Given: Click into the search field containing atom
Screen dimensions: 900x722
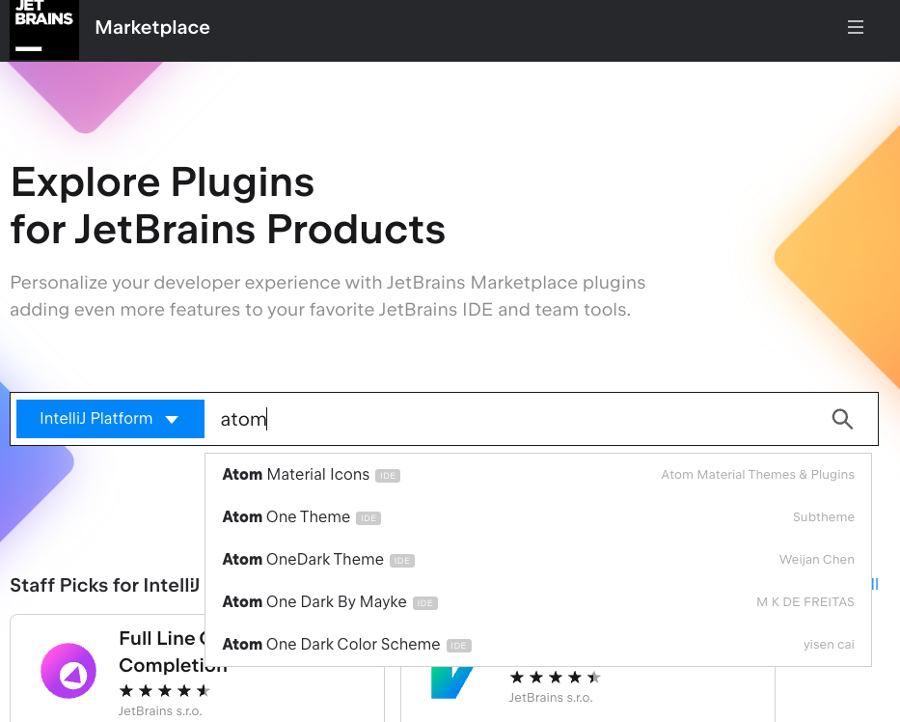Looking at the screenshot, I should pos(517,419).
